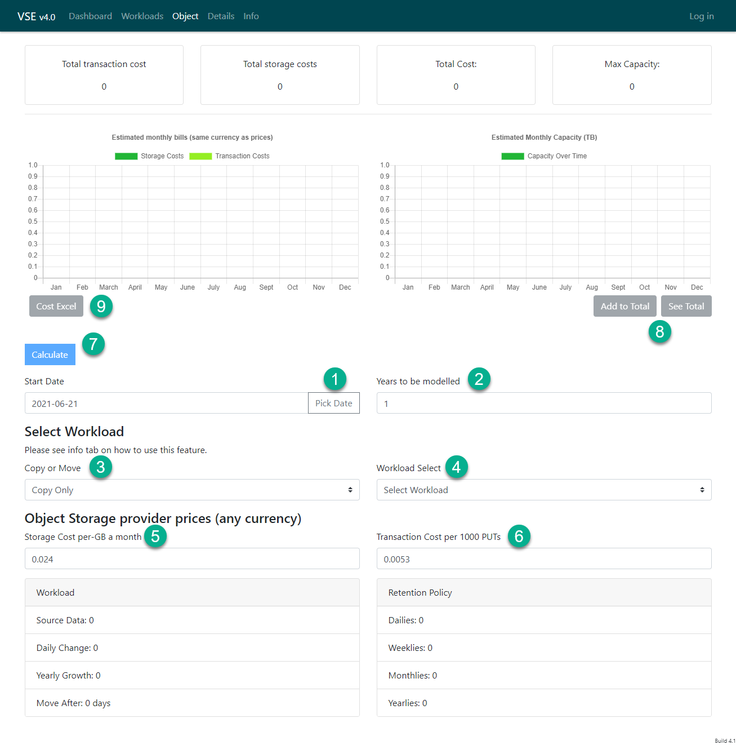This screenshot has width=736, height=745.
Task: Click the Log in link
Action: click(701, 16)
